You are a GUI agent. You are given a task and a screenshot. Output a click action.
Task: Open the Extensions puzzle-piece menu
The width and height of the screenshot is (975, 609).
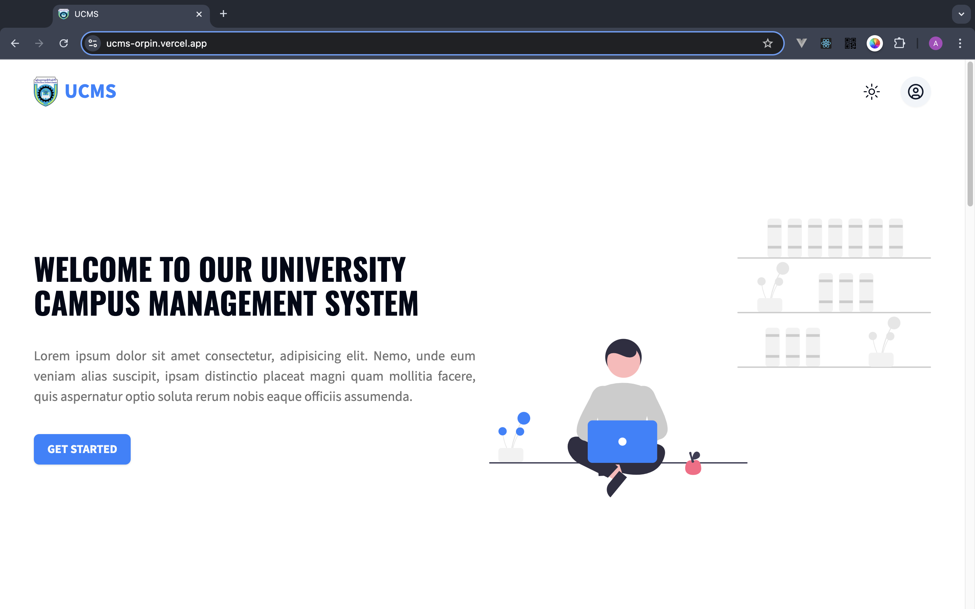click(899, 43)
